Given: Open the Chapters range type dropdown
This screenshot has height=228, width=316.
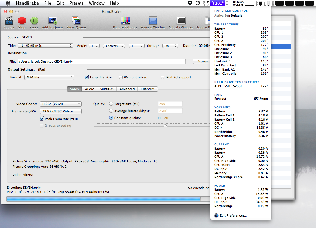Looking at the screenshot, I should [x=114, y=46].
